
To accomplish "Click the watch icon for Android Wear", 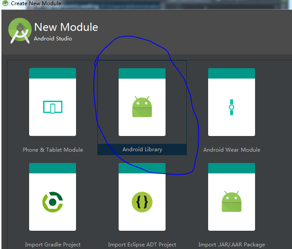I will (x=232, y=107).
